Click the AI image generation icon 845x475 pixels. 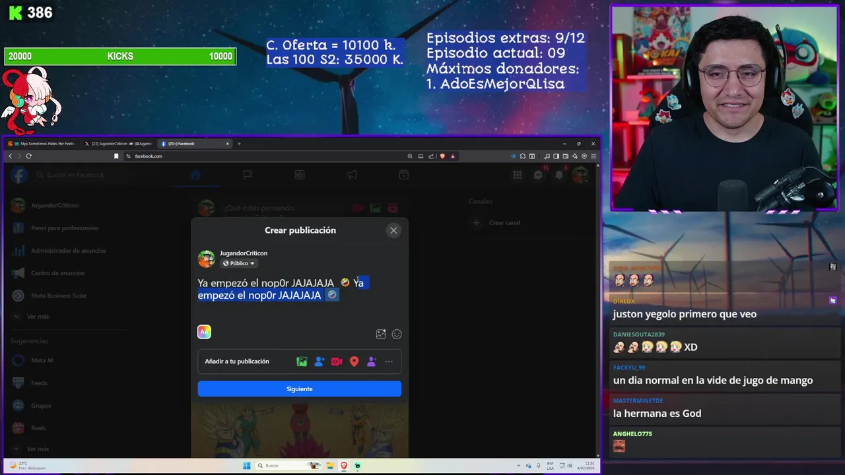tap(381, 334)
